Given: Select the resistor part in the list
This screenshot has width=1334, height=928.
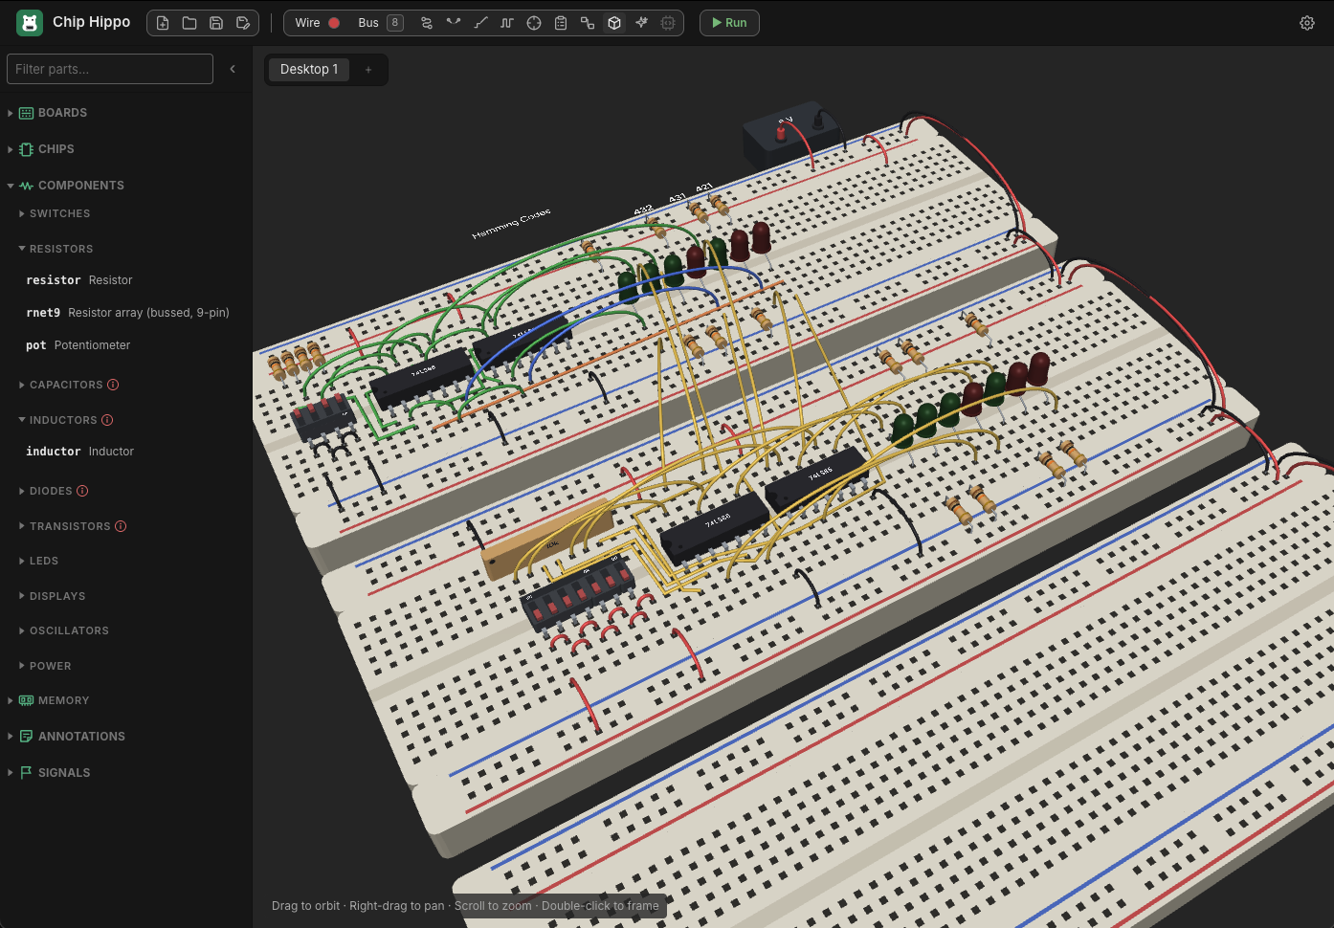Looking at the screenshot, I should [x=126, y=280].
